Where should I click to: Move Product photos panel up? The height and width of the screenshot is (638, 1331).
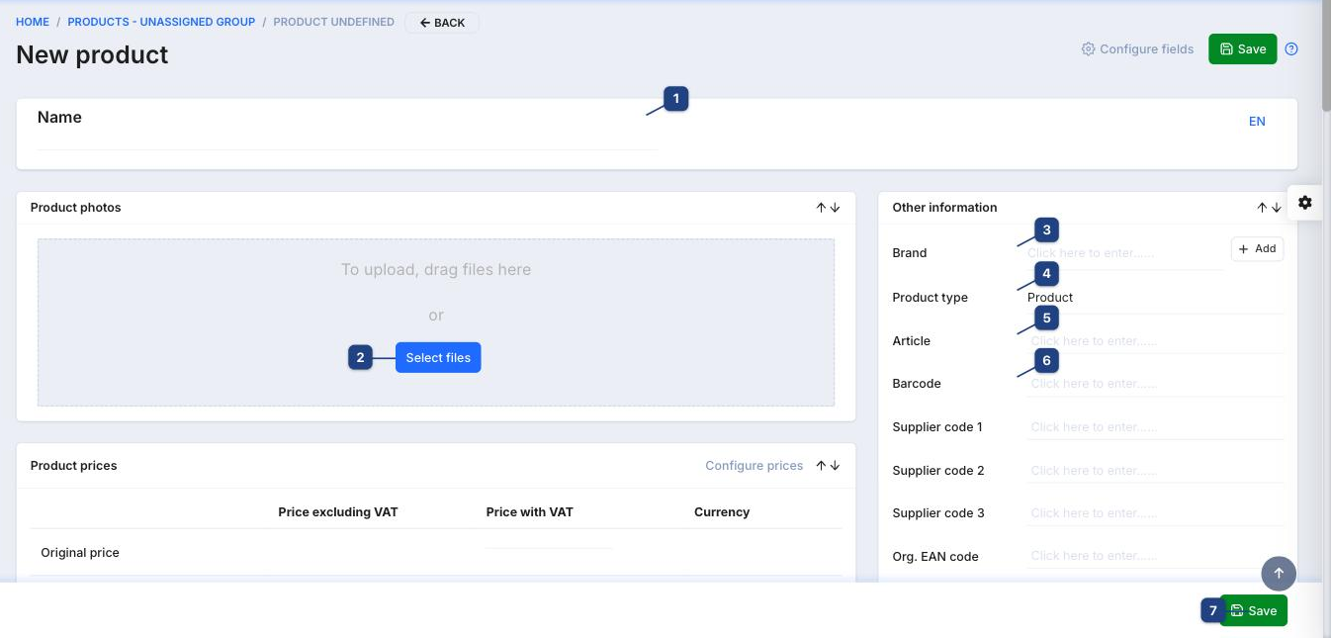(x=821, y=208)
